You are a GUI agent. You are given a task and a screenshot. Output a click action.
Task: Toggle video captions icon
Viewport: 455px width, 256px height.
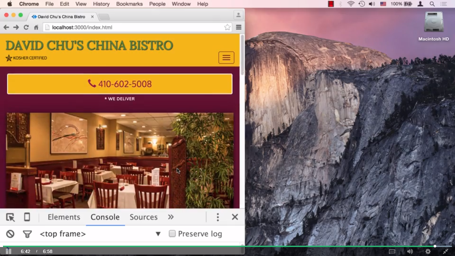click(x=392, y=251)
